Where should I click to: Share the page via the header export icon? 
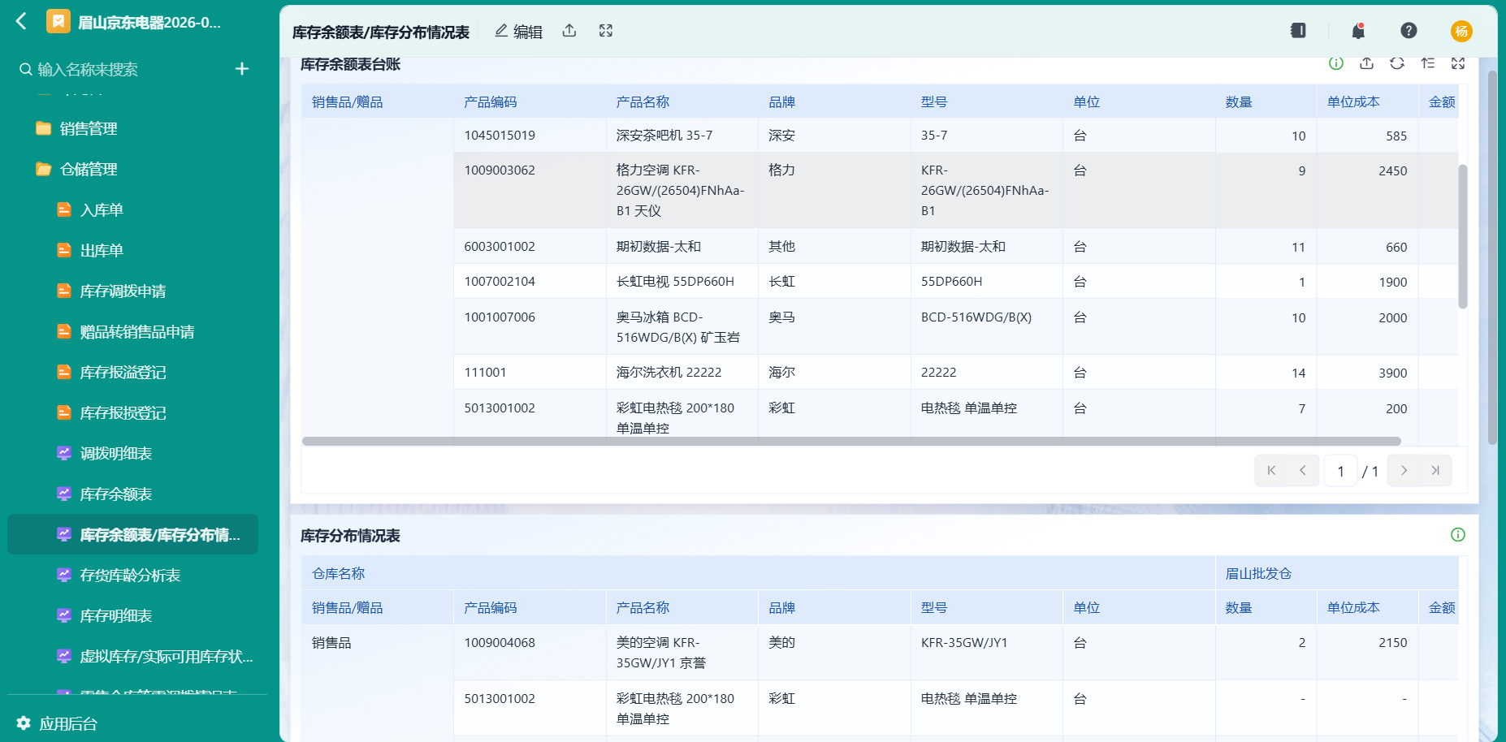click(569, 31)
